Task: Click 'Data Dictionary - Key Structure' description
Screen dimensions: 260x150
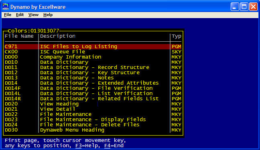Action: pos(90,73)
